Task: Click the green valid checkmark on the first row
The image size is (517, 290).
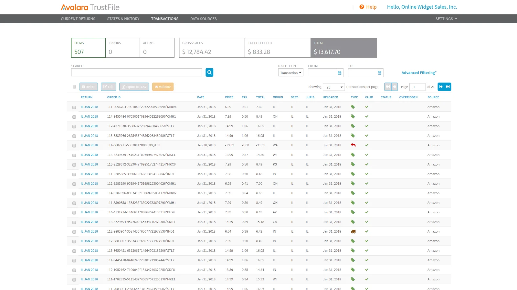Action: (x=367, y=107)
